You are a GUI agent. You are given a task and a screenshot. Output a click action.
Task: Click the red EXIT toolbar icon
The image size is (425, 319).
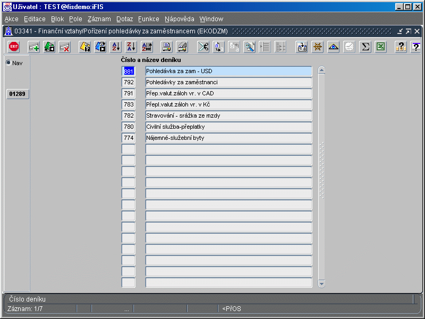click(x=14, y=47)
